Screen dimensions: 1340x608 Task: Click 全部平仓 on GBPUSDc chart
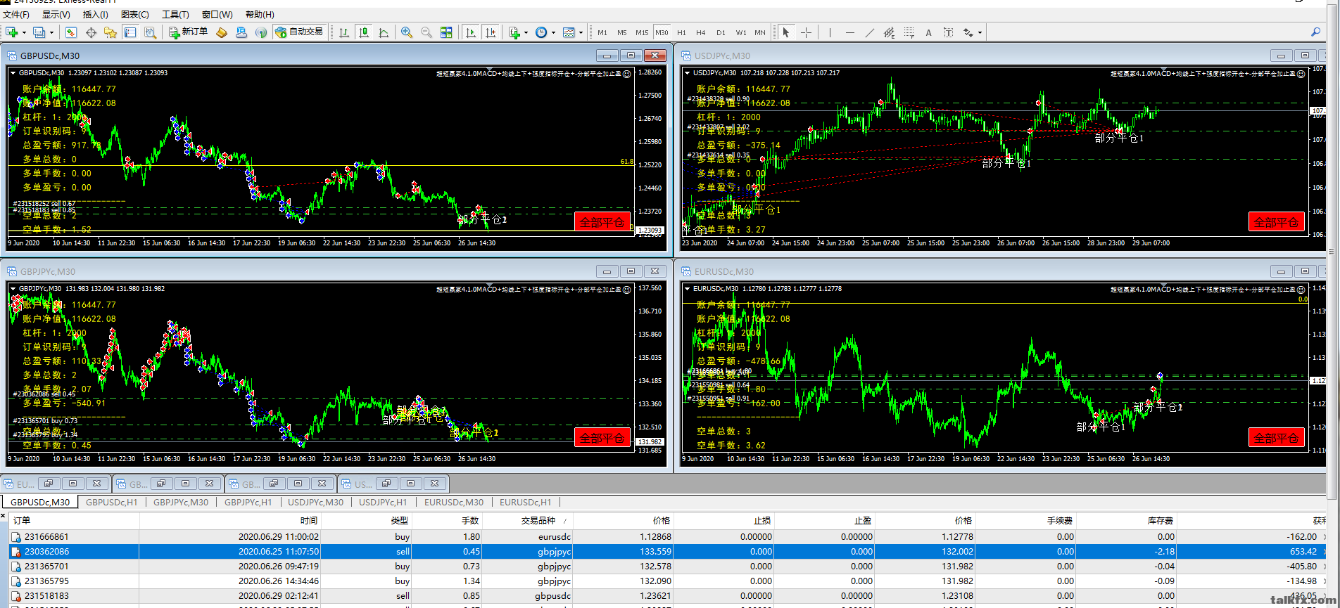point(602,222)
